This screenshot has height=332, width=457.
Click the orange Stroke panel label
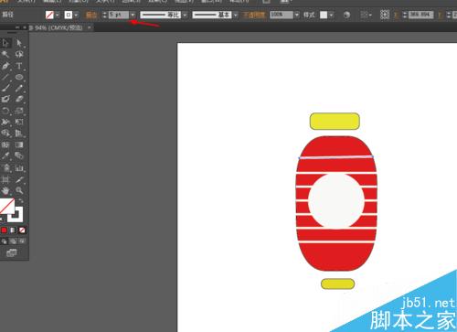pos(90,15)
